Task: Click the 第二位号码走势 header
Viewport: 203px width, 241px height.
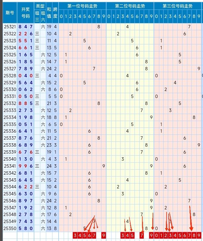Action: pyautogui.click(x=130, y=6)
